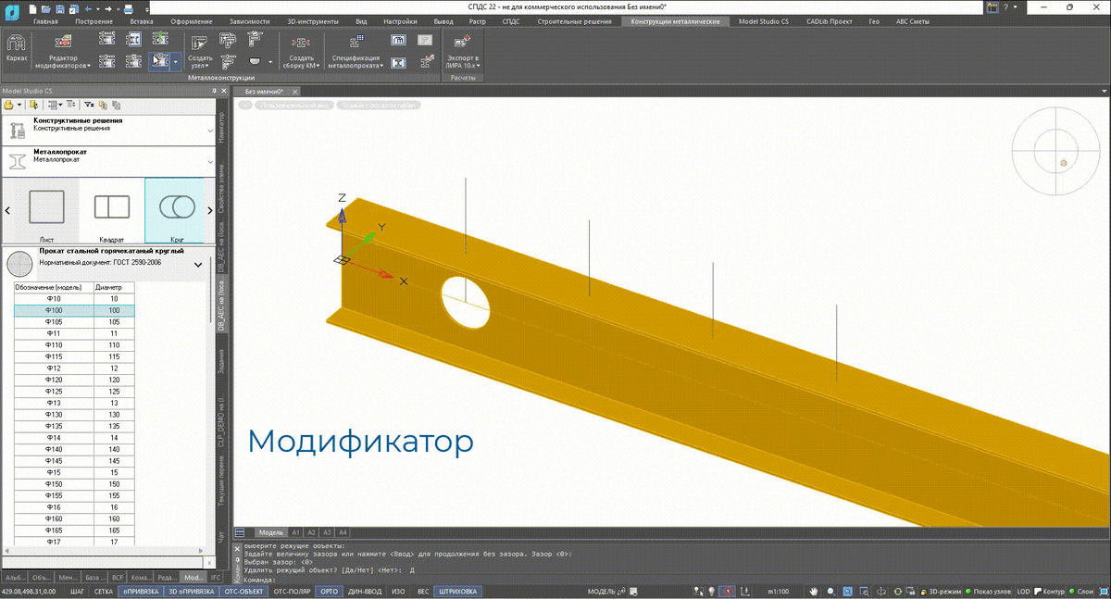Open dropdown arrow next to active modifier icon

pos(175,62)
